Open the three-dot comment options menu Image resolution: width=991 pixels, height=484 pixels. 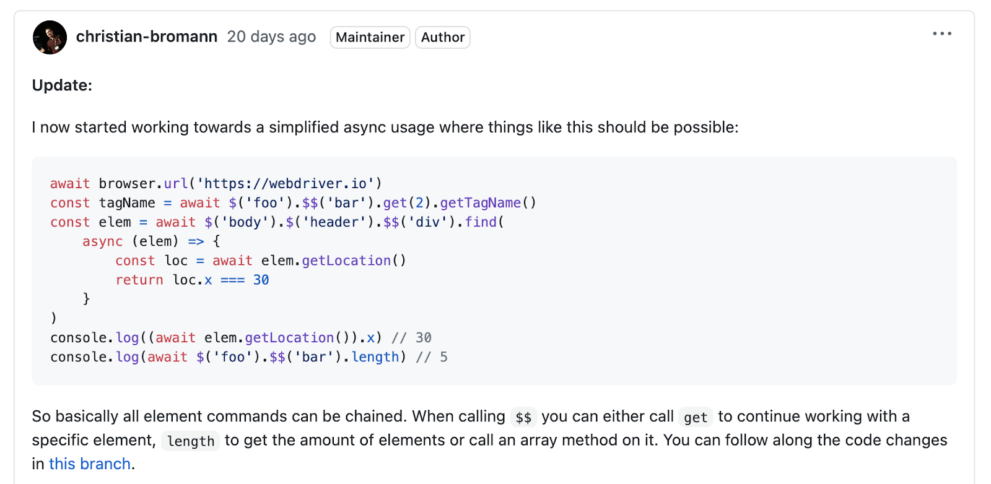(x=941, y=34)
